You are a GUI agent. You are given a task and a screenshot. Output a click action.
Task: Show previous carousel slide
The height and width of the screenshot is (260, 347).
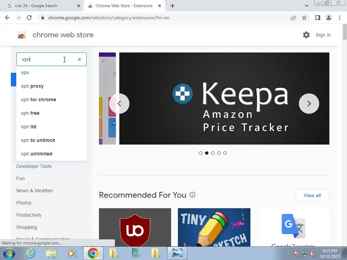point(119,104)
